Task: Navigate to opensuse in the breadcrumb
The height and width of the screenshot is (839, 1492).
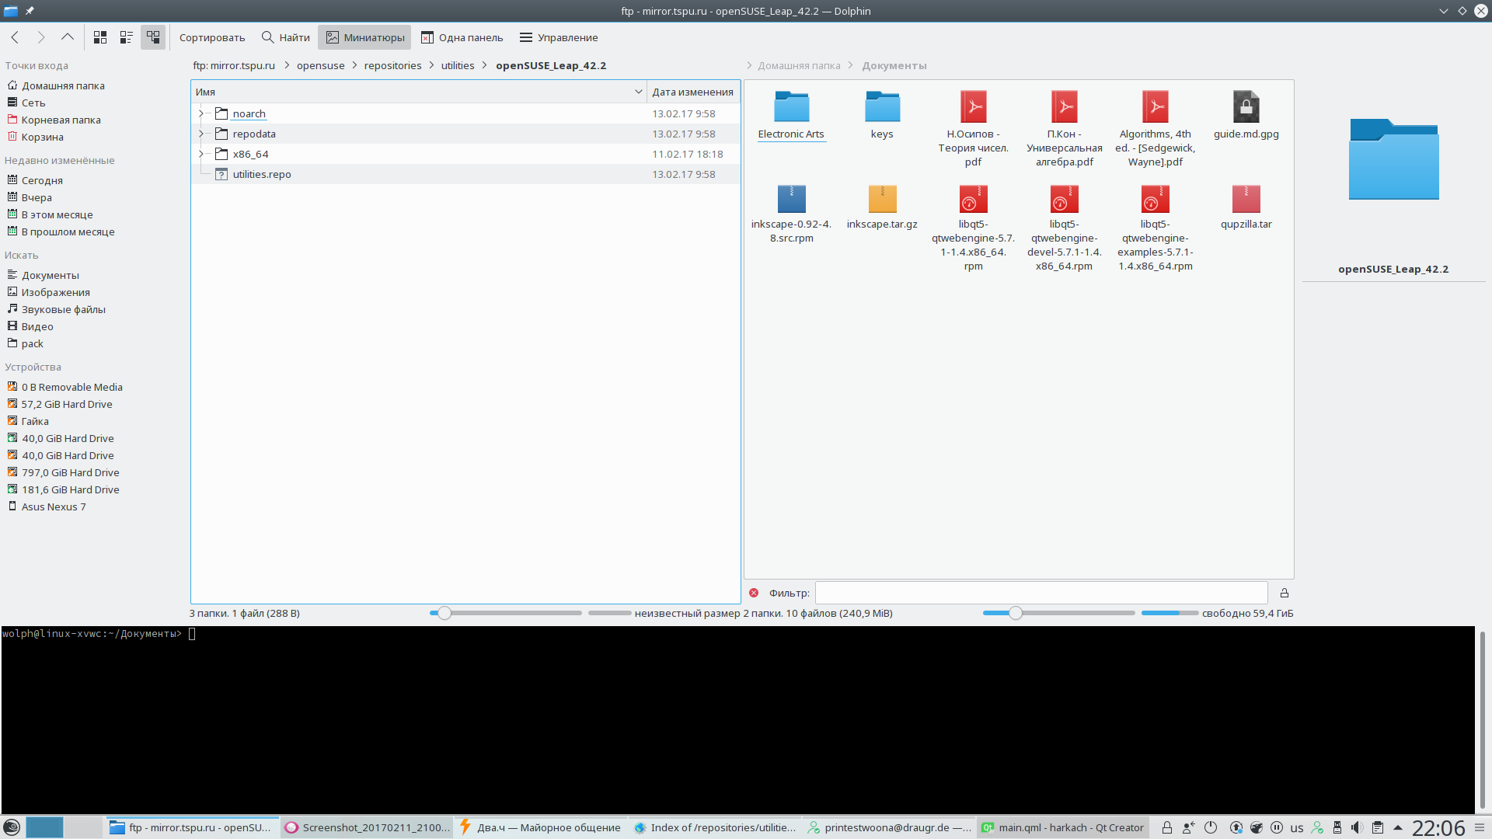Action: [x=320, y=65]
